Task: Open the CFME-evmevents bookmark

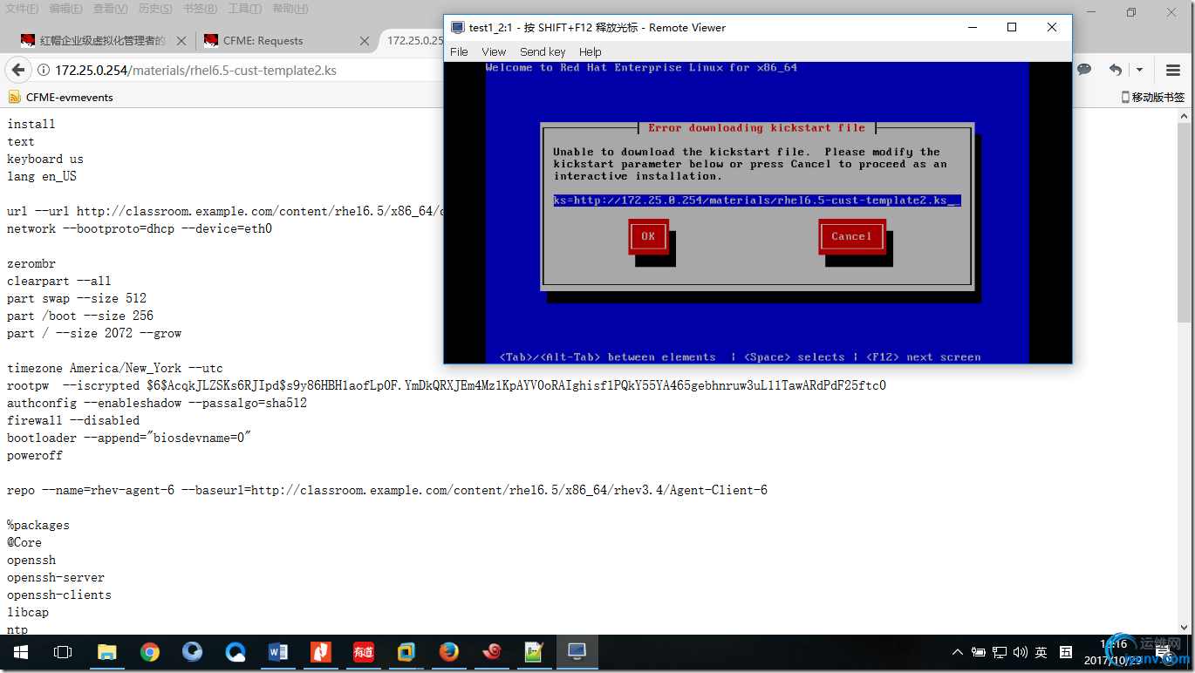Action: 61,97
